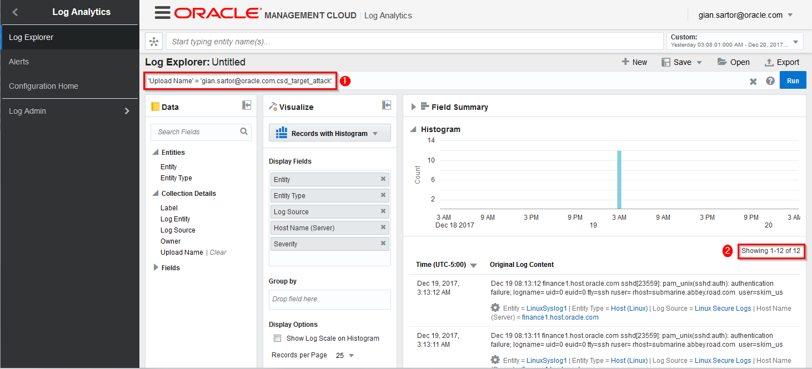Viewport: 812px width, 369px height.
Task: Expand the Field Summary panel
Action: (413, 107)
